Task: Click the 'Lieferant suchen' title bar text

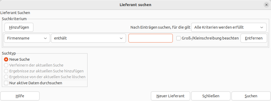Action: (x=135, y=5)
